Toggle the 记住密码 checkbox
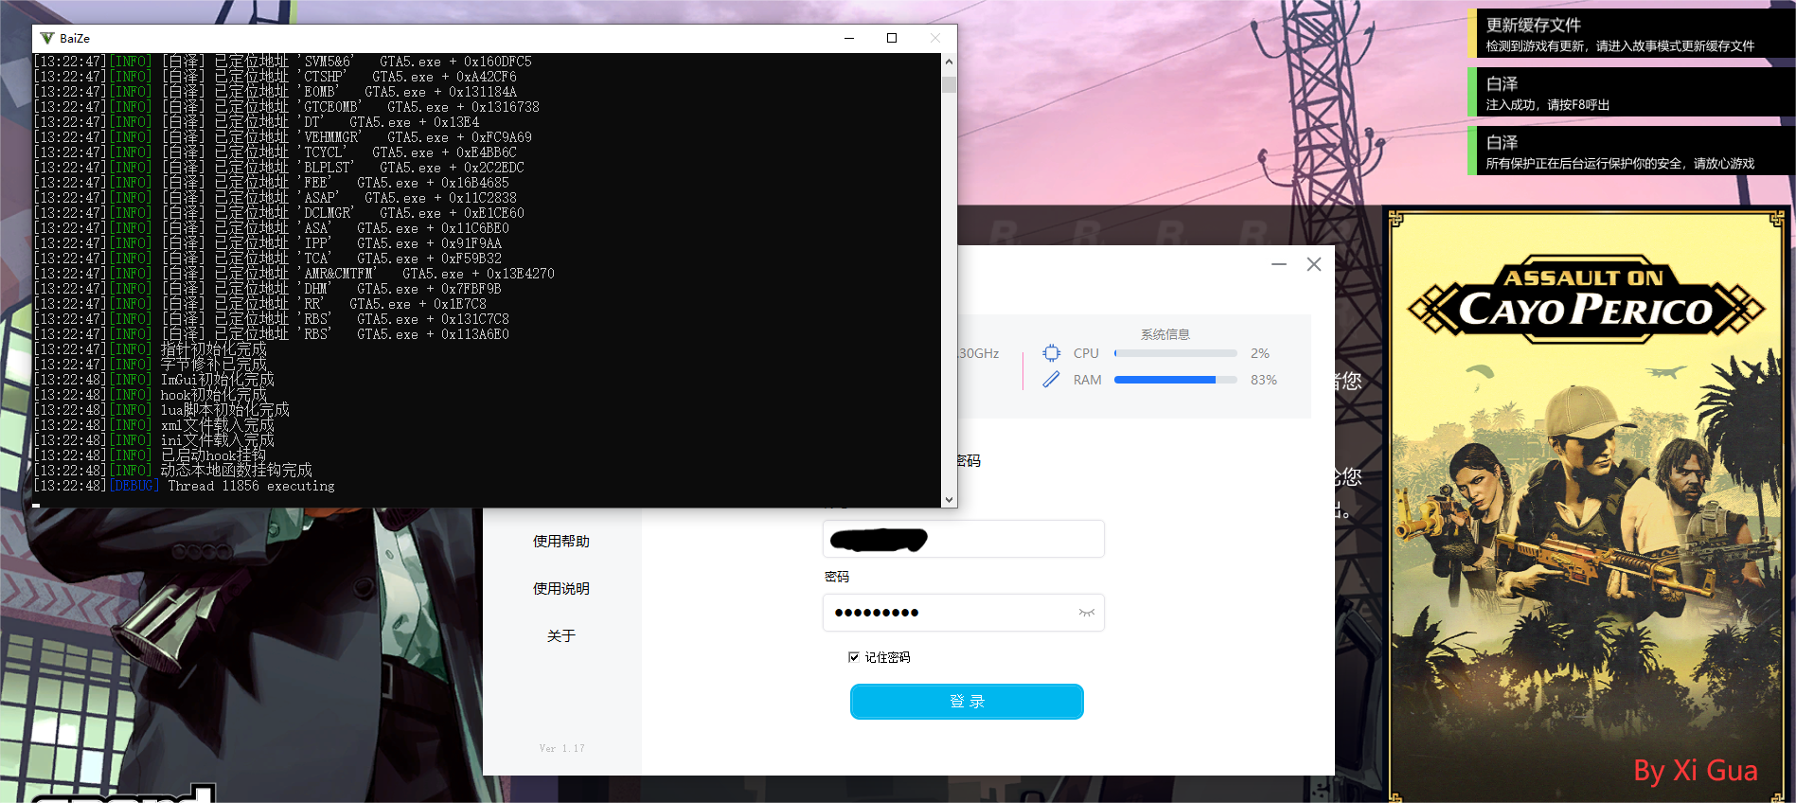Image resolution: width=1796 pixels, height=803 pixels. tap(854, 657)
